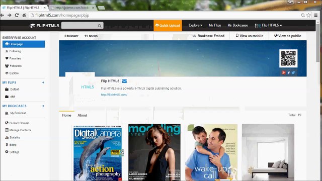Screen dimensions: 322x181
Task: Open Chrome hamburger menu
Action: click(316, 15)
